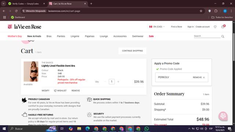Image resolution: width=235 pixels, height=132 pixels.
Task: Increase quantity with plus button
Action: coord(118,81)
